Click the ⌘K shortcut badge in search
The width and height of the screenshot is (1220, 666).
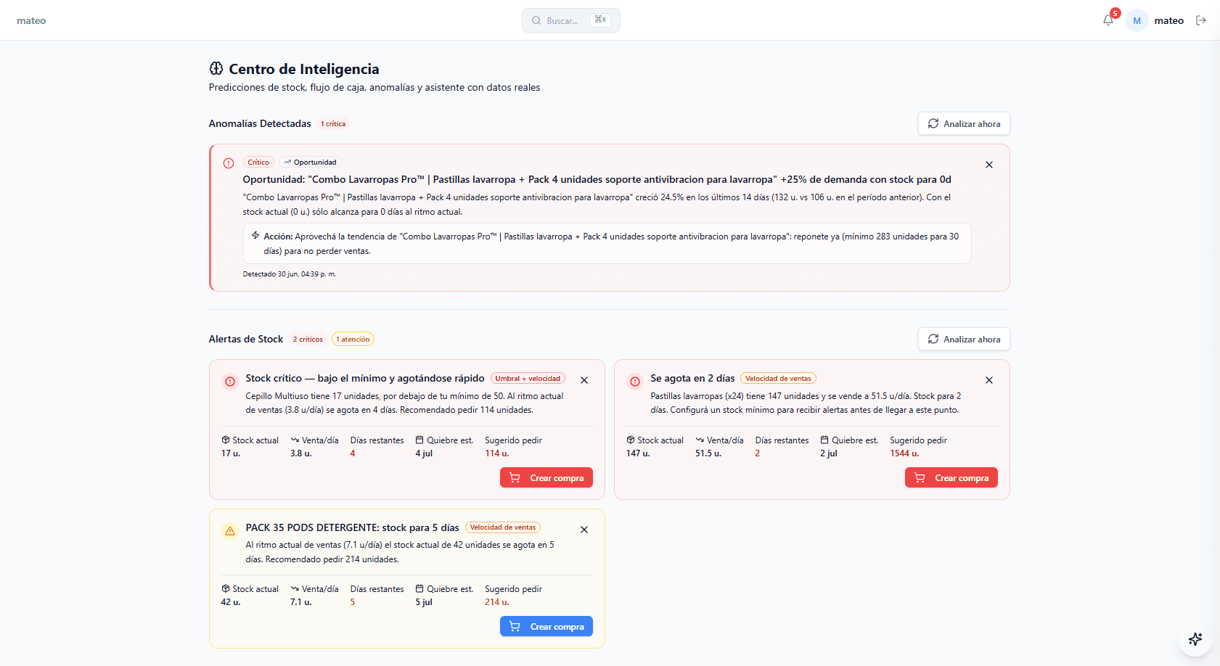600,20
